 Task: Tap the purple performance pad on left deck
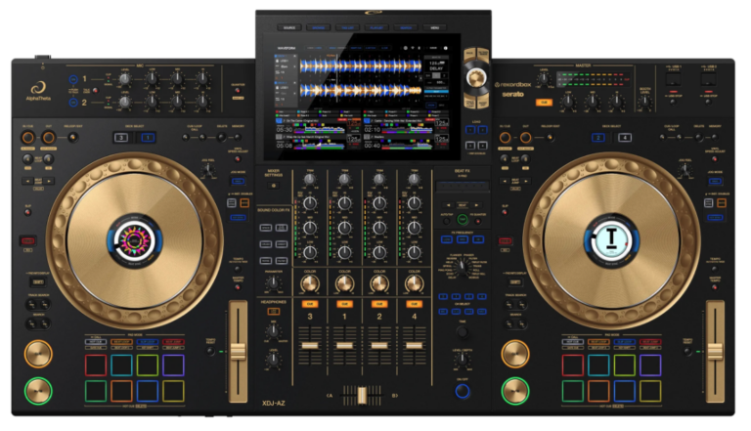click(173, 365)
